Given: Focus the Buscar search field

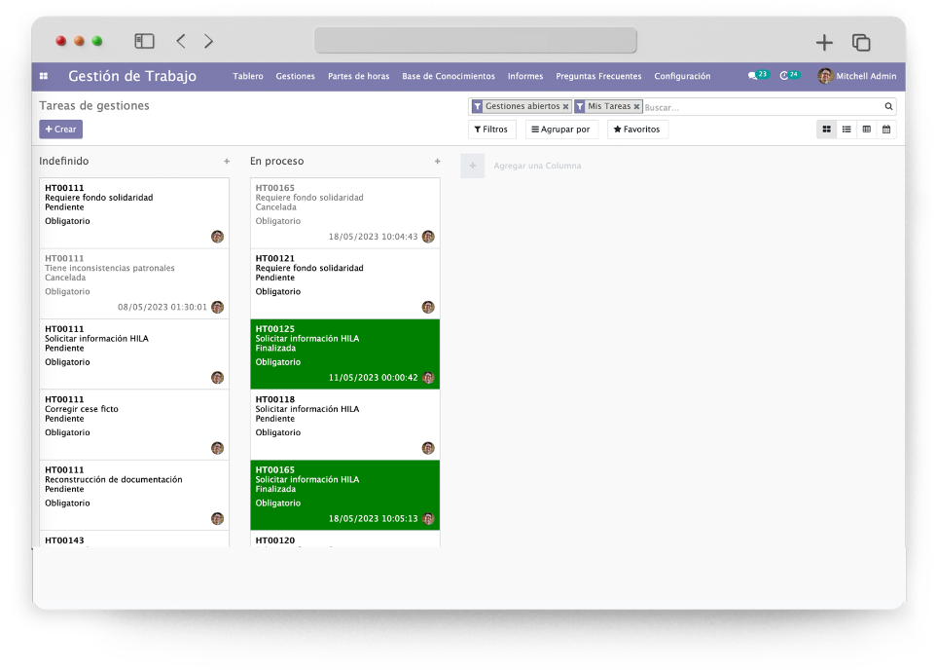Looking at the screenshot, I should [x=759, y=107].
